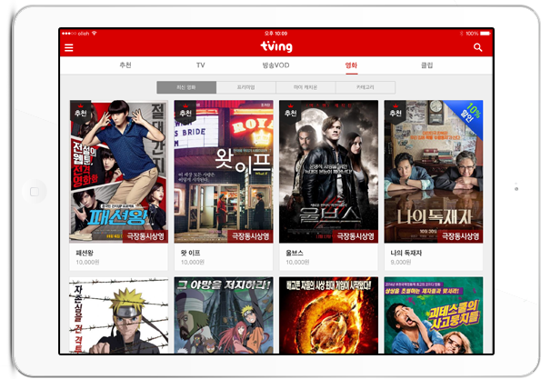Viewport: 541px width, 379px height.
Task: Open the 그 야망을 저지하라 poster
Action: pos(224,315)
